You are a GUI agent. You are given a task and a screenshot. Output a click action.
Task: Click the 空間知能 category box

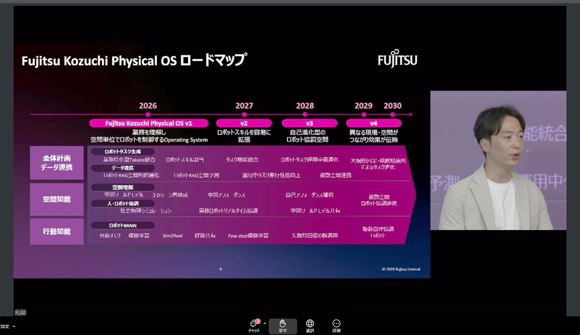pyautogui.click(x=57, y=199)
